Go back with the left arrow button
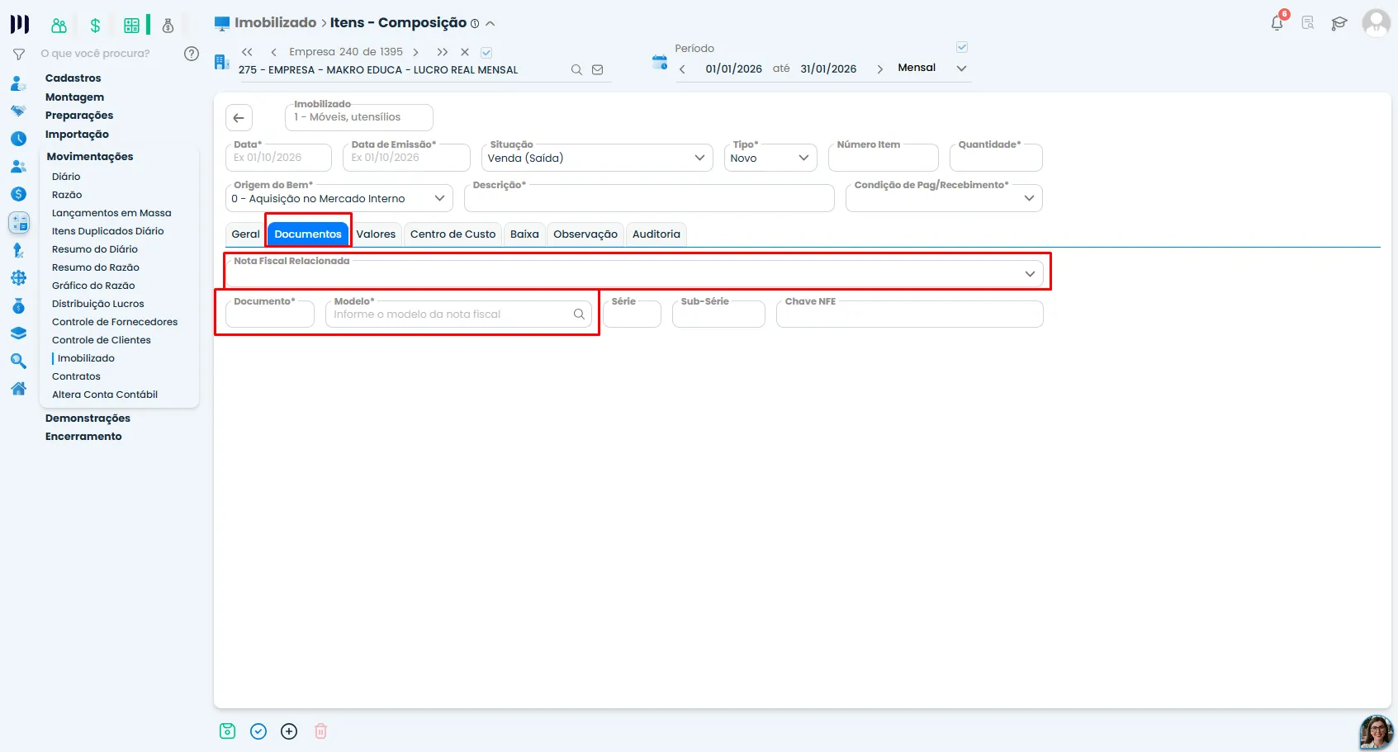 click(x=239, y=117)
